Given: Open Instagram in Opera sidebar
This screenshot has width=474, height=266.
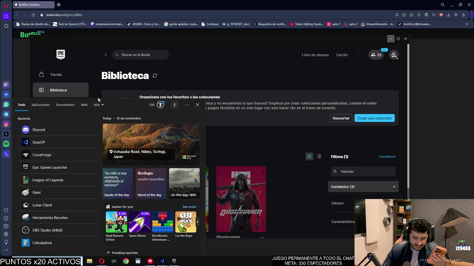Looking at the screenshot, I should 6,124.
